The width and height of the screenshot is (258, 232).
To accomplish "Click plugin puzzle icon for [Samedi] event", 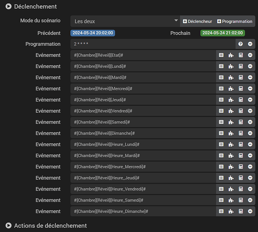I will [231, 122].
